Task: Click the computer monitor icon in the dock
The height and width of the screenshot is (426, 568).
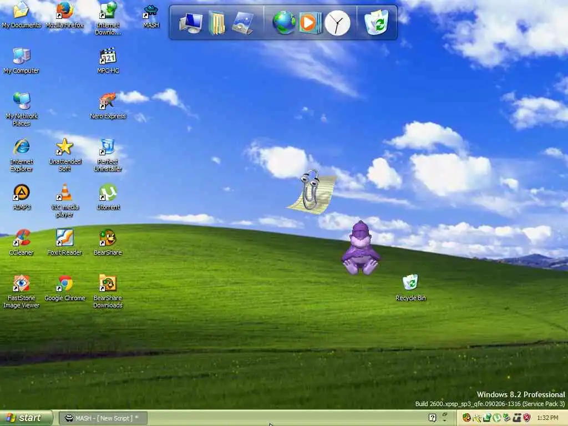Action: tap(191, 23)
